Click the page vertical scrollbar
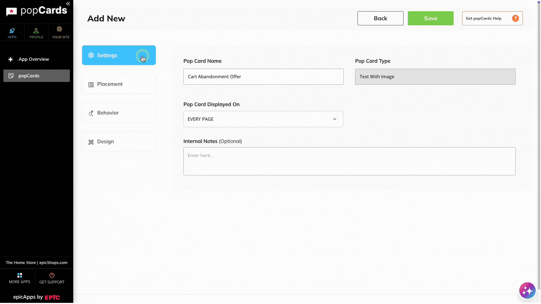The height and width of the screenshot is (304, 541). click(539, 145)
